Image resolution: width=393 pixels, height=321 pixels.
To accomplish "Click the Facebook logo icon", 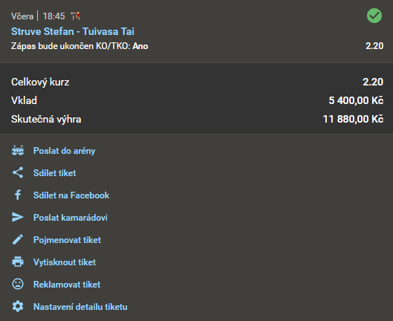I will pos(18,195).
